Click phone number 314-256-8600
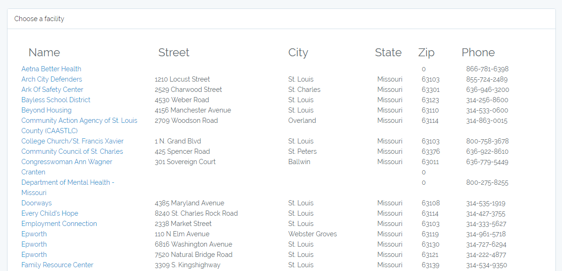This screenshot has height=271, width=562. (x=487, y=100)
